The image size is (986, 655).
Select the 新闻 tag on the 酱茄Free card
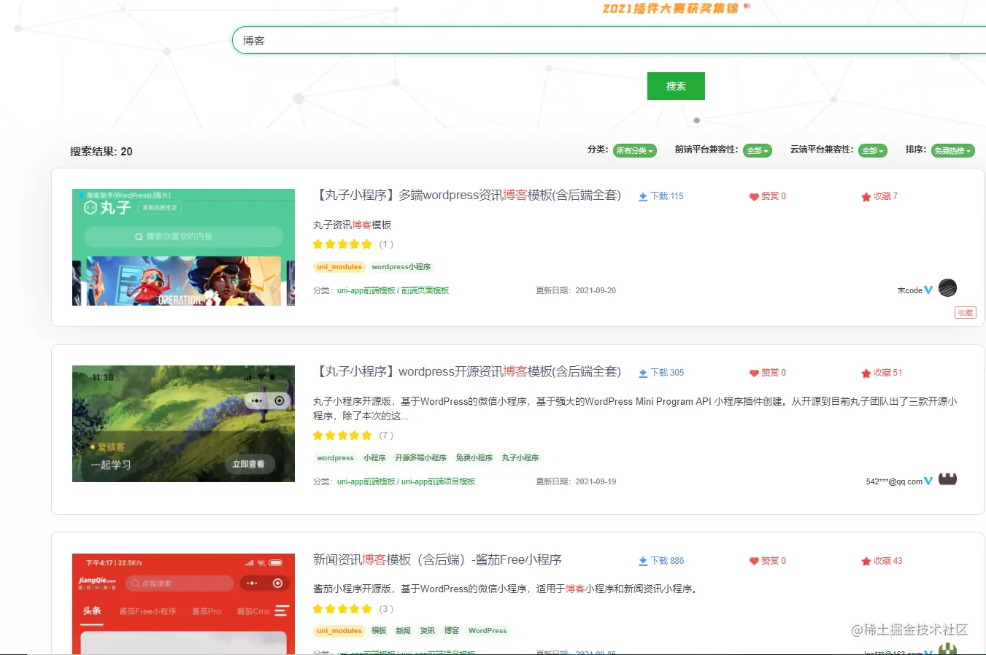pos(403,631)
